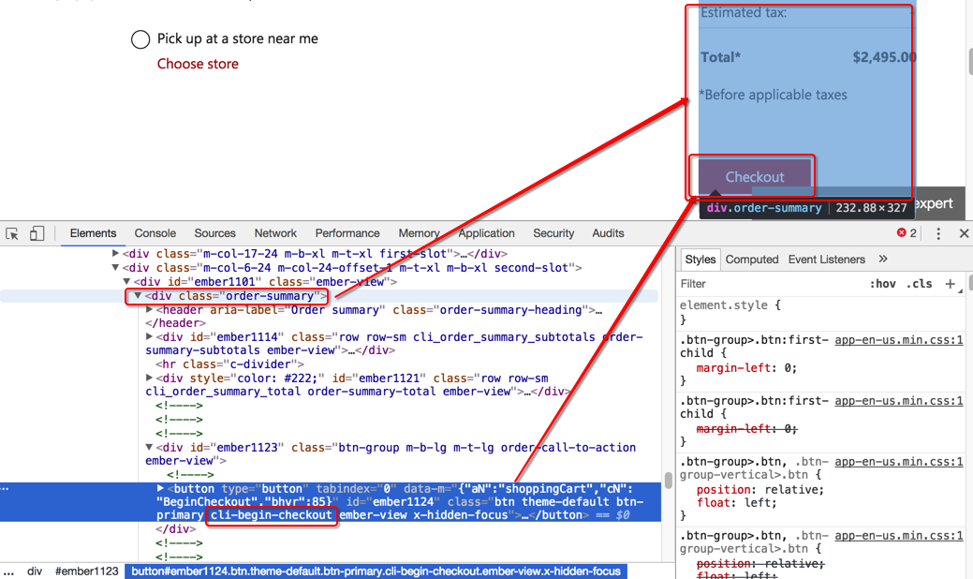
Task: Click the float: left property
Action: (x=736, y=502)
